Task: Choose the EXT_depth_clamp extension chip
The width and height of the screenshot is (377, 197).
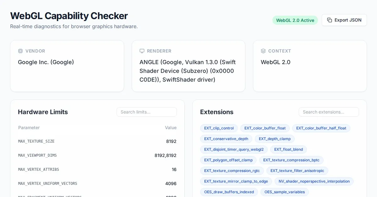Action: 275,139
